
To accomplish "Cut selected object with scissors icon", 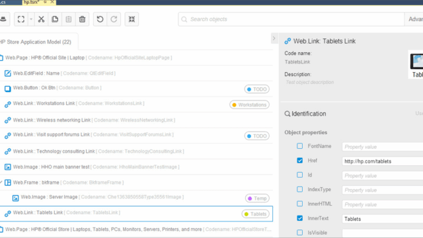I will pyautogui.click(x=41, y=19).
